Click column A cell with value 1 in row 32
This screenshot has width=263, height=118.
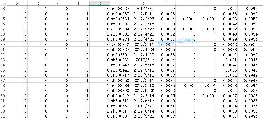[17, 106]
